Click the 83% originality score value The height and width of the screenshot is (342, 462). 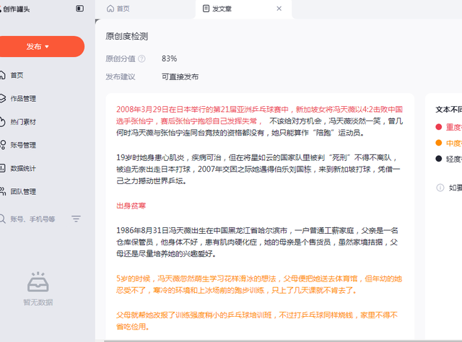[x=169, y=58]
